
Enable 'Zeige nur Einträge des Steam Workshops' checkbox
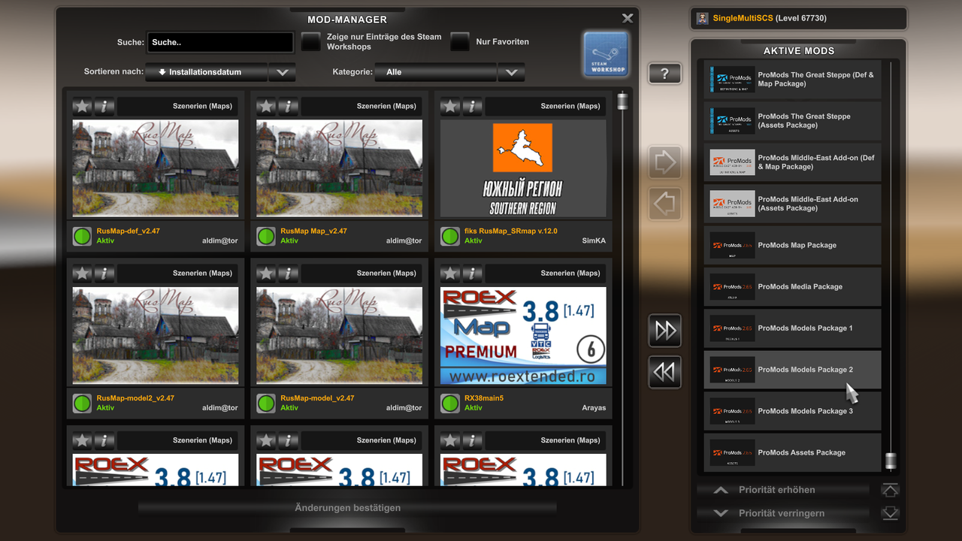310,42
